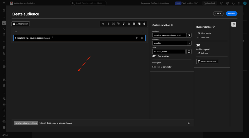Click the Add condition button
The height and width of the screenshot is (138, 249).
(x=21, y=24)
